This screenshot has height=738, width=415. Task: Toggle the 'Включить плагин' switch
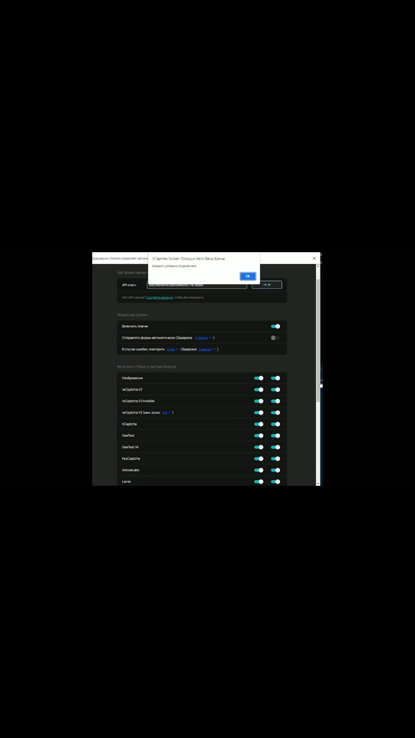(x=276, y=326)
